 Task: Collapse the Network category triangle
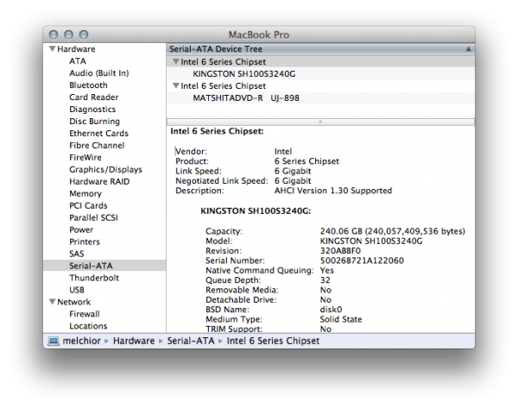(x=52, y=302)
